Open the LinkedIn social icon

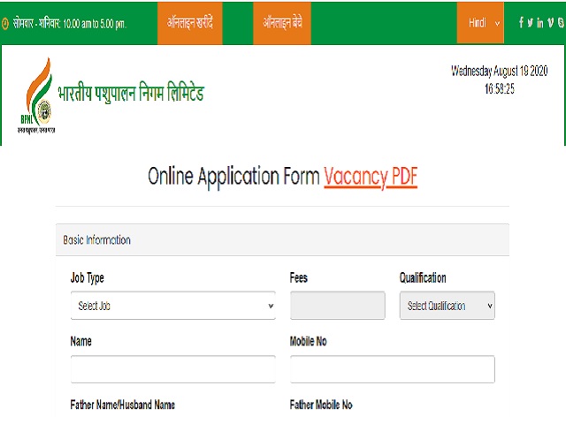[x=540, y=23]
